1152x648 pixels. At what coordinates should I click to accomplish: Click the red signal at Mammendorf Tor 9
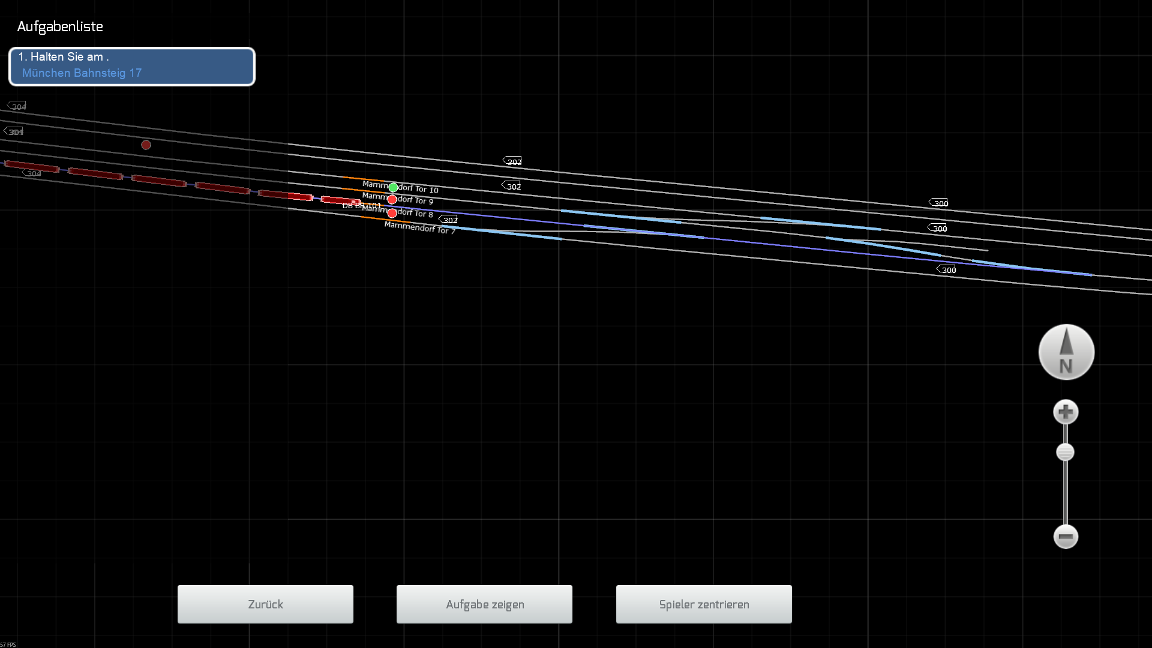[392, 200]
